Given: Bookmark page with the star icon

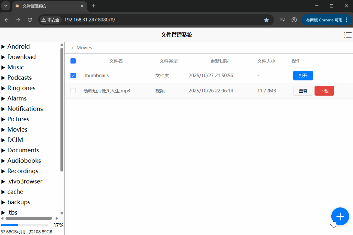Looking at the screenshot, I should pos(266,20).
